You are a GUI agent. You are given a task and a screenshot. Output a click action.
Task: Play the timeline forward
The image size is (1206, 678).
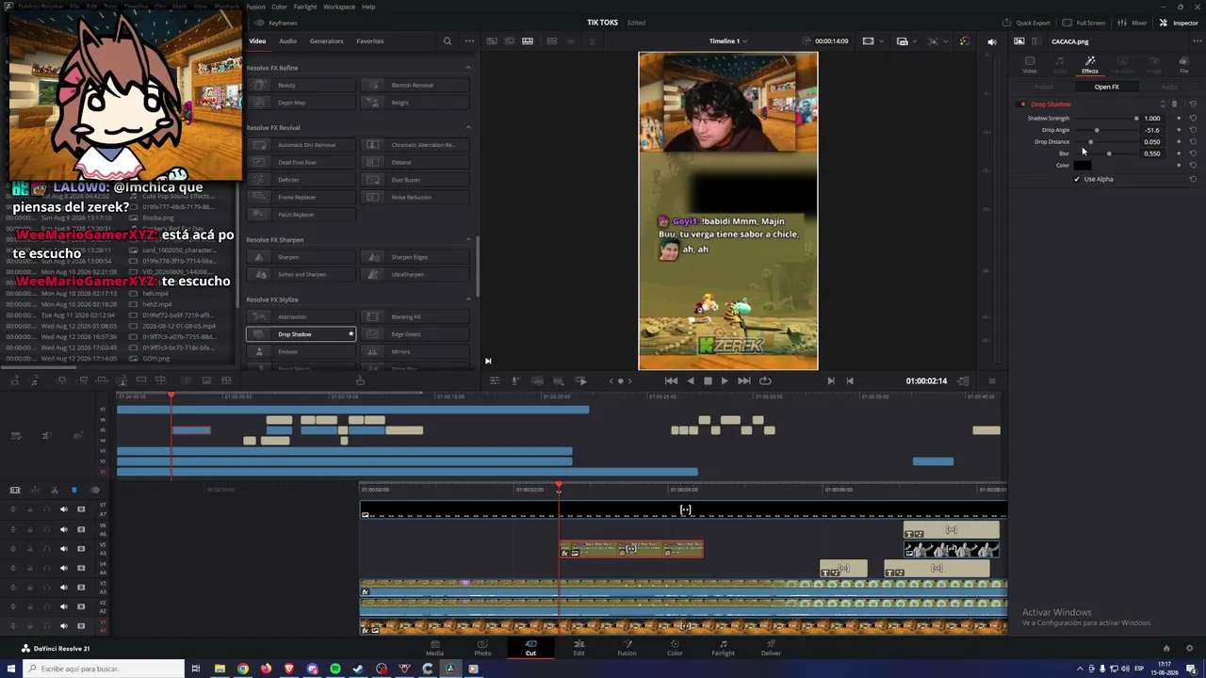(x=725, y=381)
